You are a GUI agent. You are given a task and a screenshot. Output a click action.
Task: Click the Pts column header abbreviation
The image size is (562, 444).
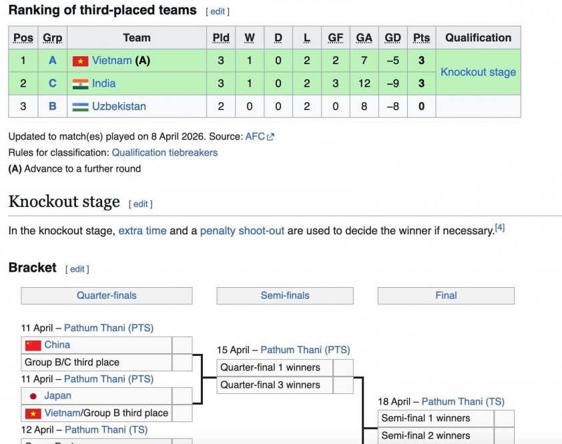point(421,38)
